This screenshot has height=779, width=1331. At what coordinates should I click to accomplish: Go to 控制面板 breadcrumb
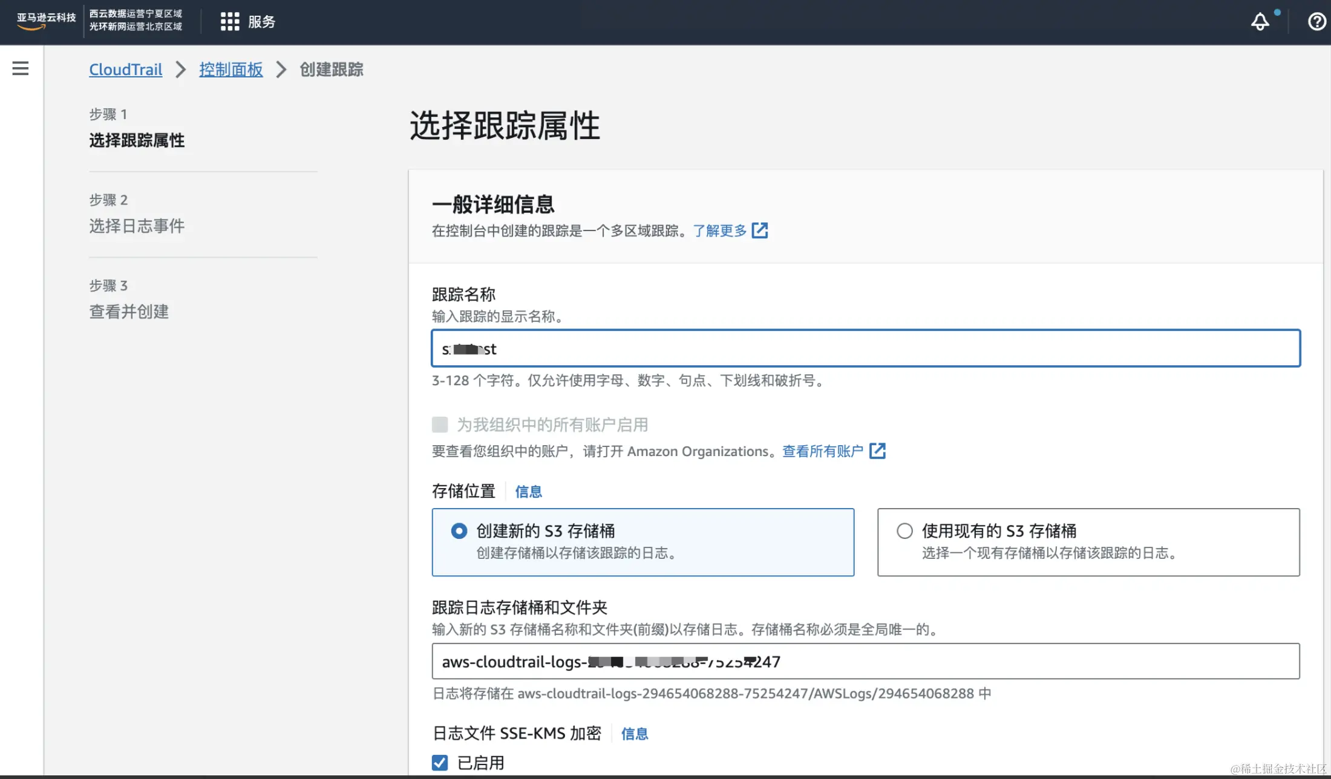231,70
